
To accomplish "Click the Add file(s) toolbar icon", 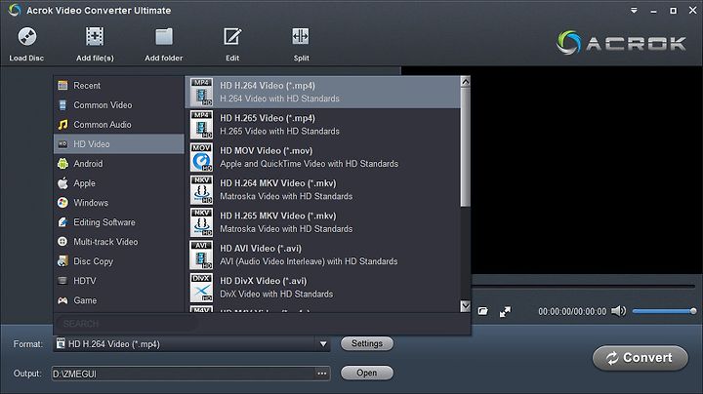I will [95, 37].
